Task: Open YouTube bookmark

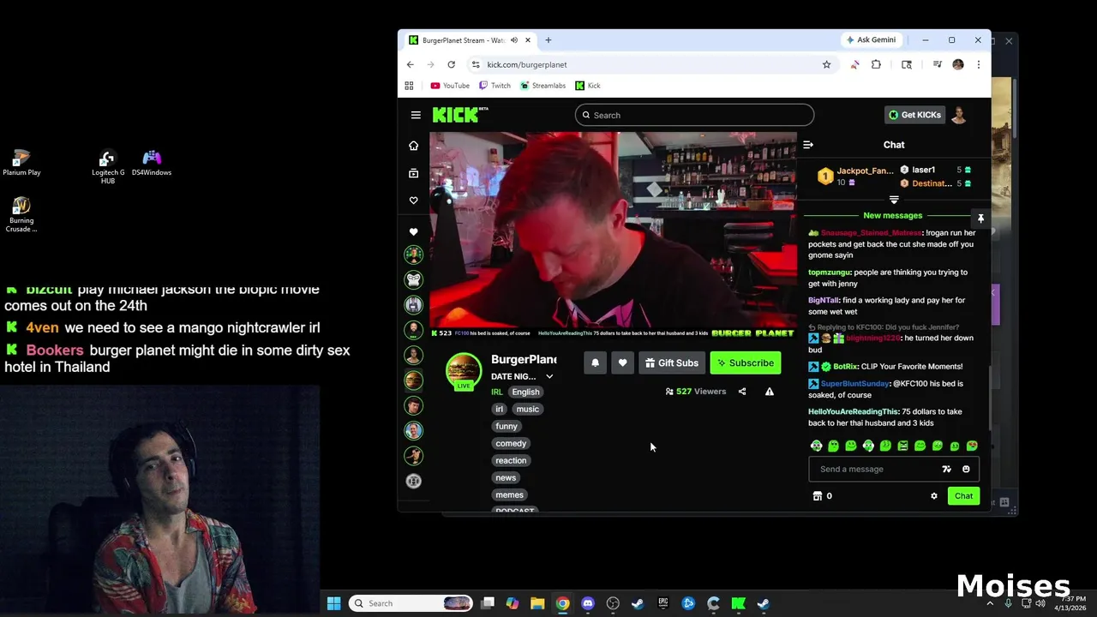Action: (x=450, y=86)
